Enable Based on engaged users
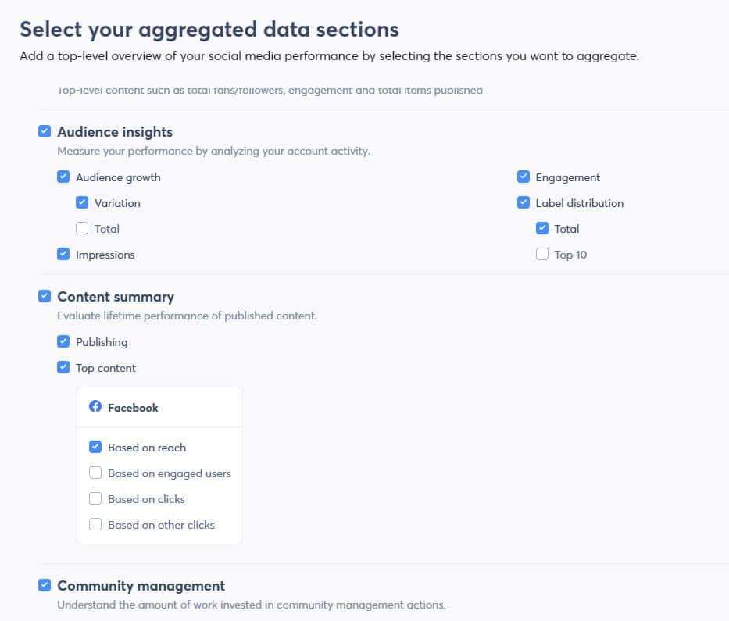The image size is (729, 621). click(95, 473)
